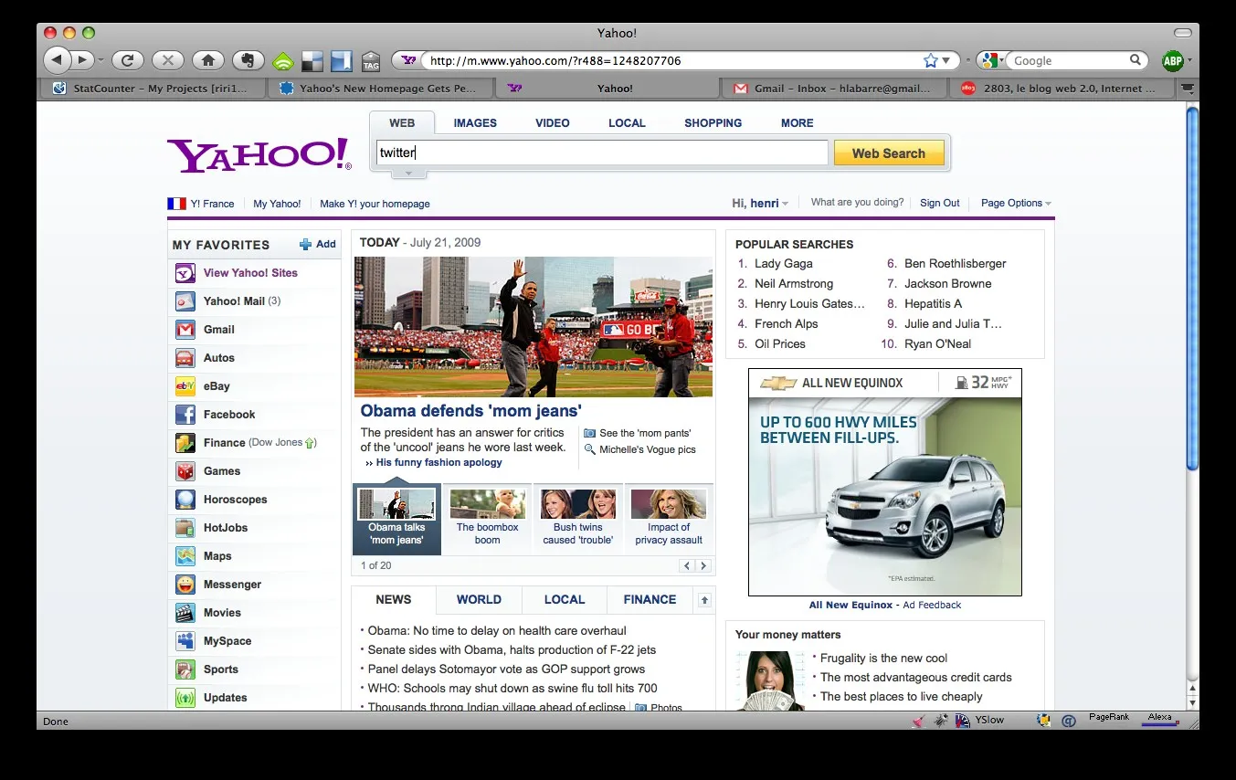Viewport: 1236px width, 780px height.
Task: Switch to the WORLD news tab
Action: pos(479,600)
